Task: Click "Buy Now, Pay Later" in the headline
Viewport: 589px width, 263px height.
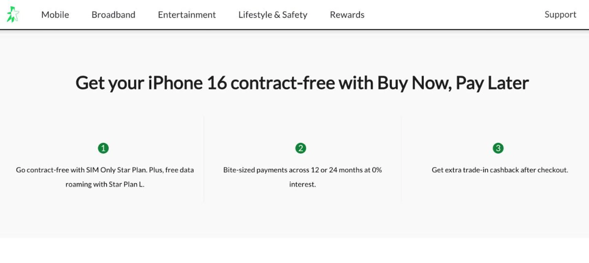Action: click(x=453, y=83)
